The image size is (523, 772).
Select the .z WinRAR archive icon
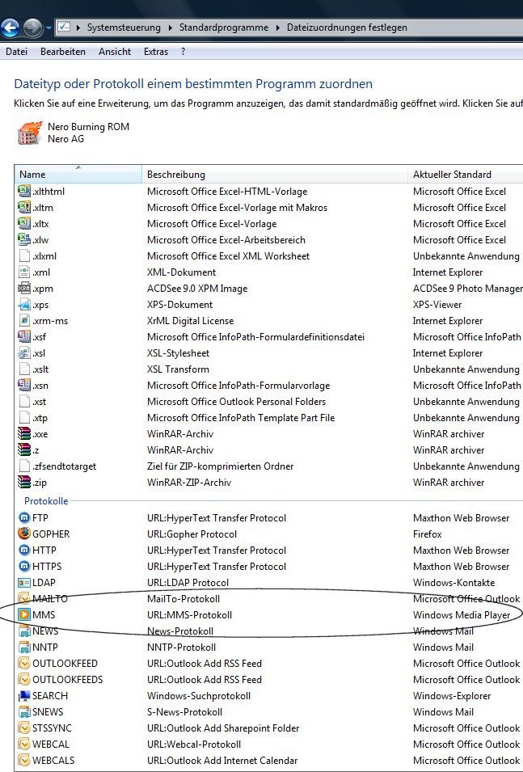point(24,450)
